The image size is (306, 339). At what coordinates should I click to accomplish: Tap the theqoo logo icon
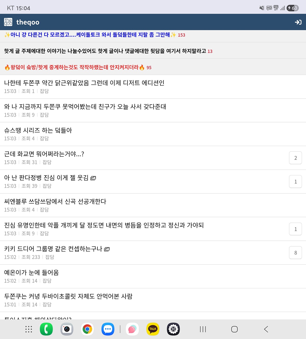[x=8, y=22]
